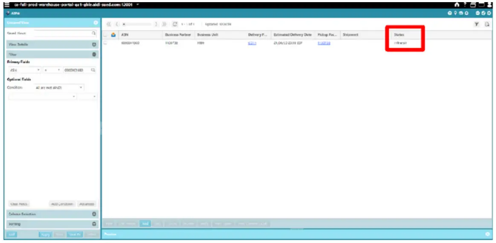
Task: Open the server address dropdown arrow
Action: point(138,5)
